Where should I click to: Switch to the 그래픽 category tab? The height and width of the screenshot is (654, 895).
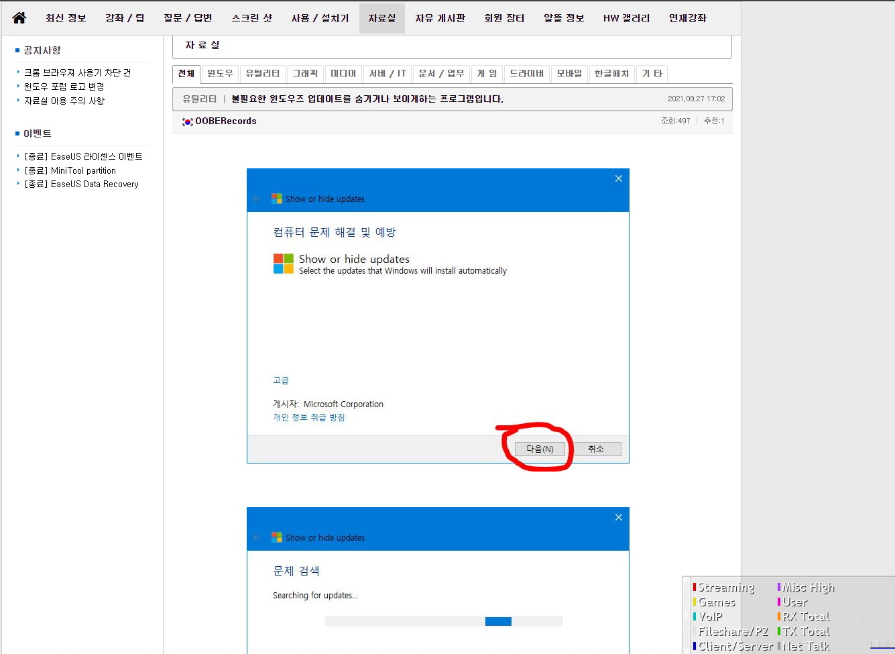[305, 74]
